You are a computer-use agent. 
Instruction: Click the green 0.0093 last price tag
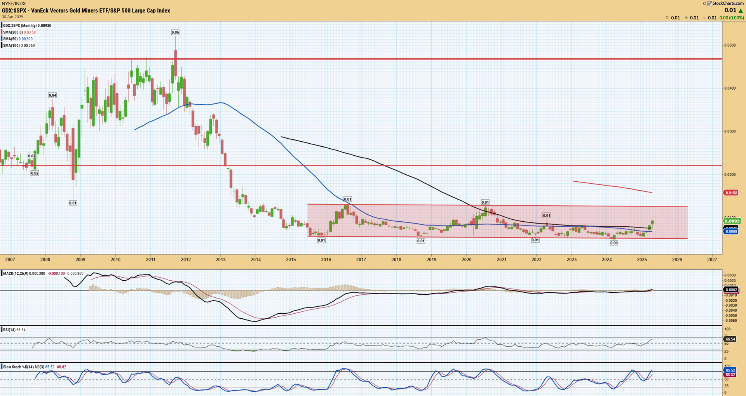click(731, 221)
